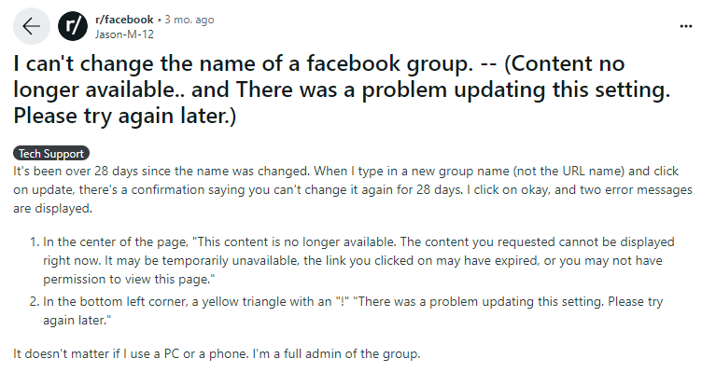Click the title line beginning 'I can't change the name'
The image size is (702, 372).
click(318, 63)
